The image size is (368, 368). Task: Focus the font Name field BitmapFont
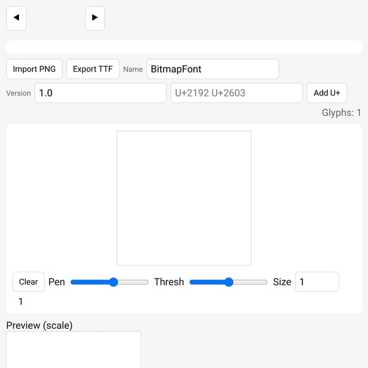point(213,69)
